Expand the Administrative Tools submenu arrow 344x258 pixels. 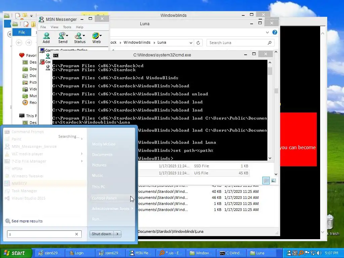[132, 208]
